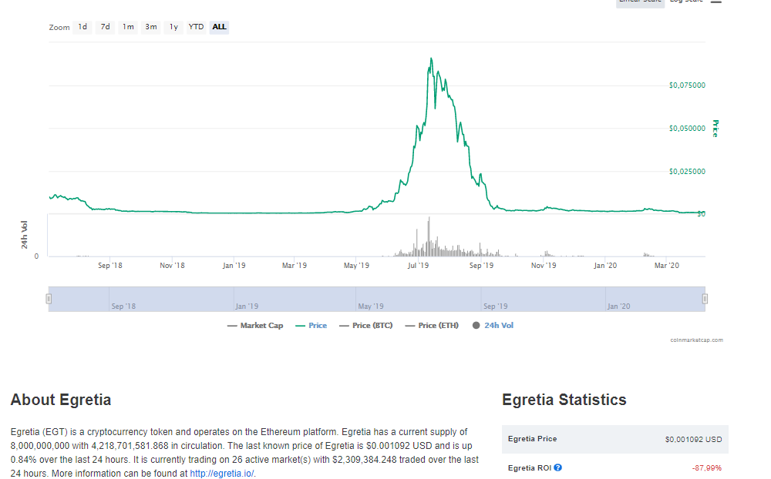
Task: Click the $0.050000 price axis label
Action: tap(687, 129)
